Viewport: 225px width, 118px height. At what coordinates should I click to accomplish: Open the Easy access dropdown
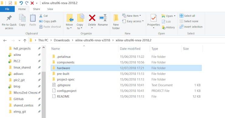click(x=133, y=21)
